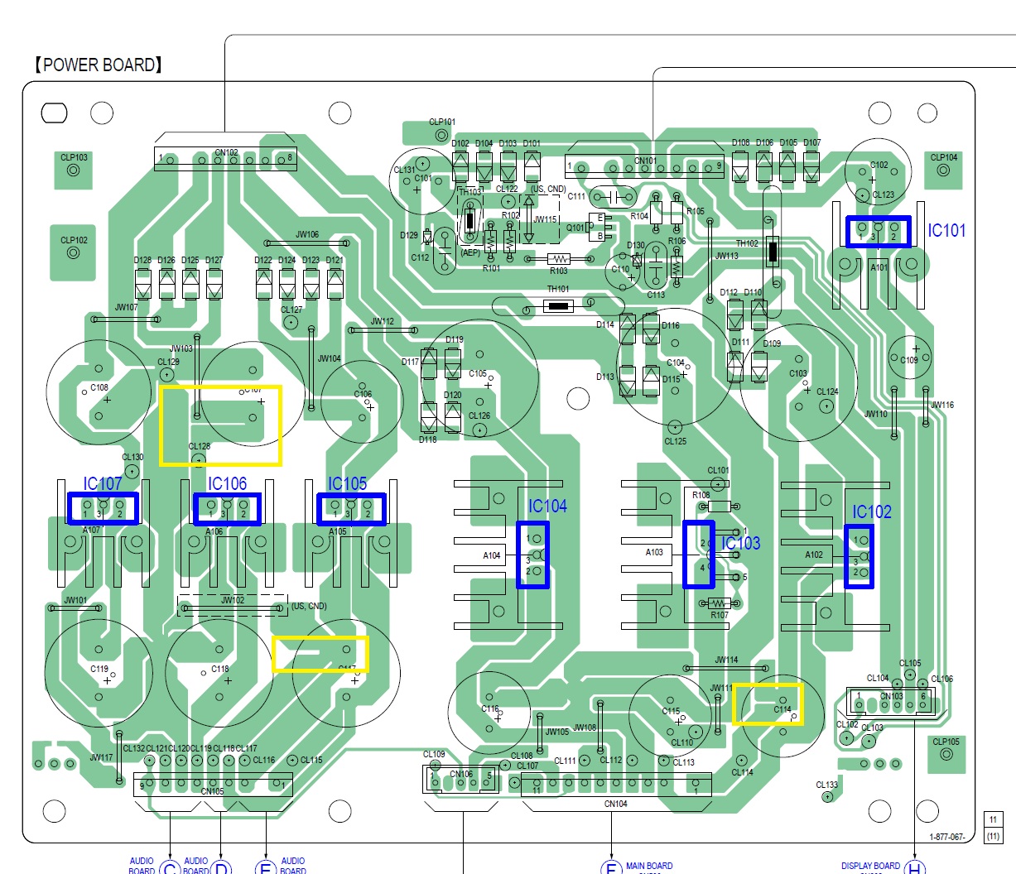Click the TH101 thermistor symbol
The image size is (1016, 874).
point(559,307)
